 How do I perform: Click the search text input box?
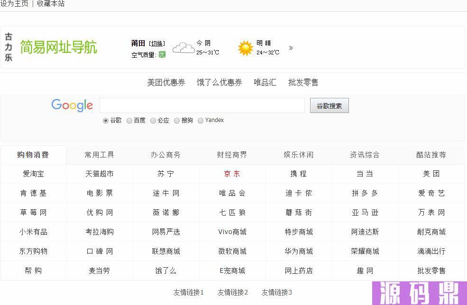point(202,105)
